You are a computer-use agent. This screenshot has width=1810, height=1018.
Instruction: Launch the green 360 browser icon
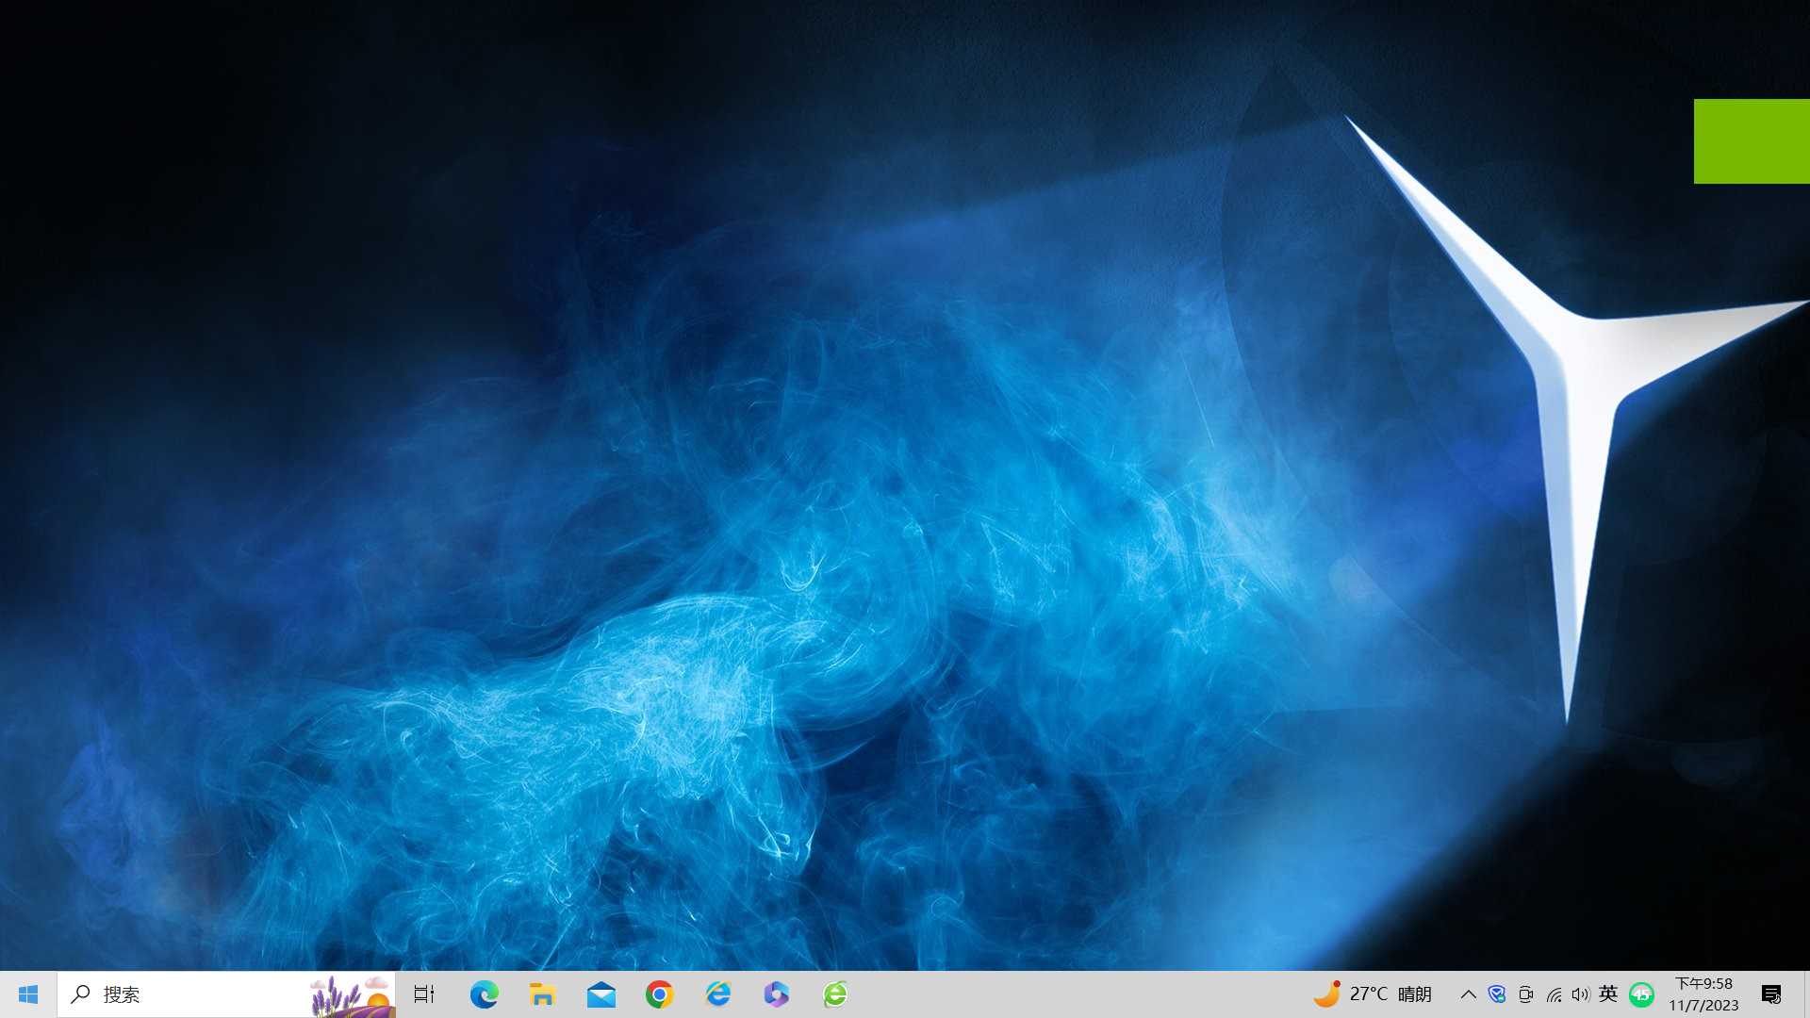click(835, 994)
